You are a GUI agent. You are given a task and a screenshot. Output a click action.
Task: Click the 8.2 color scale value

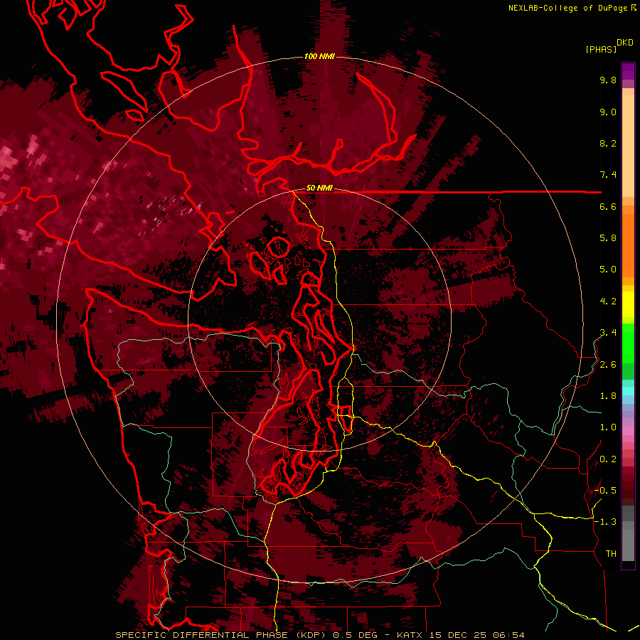[608, 144]
